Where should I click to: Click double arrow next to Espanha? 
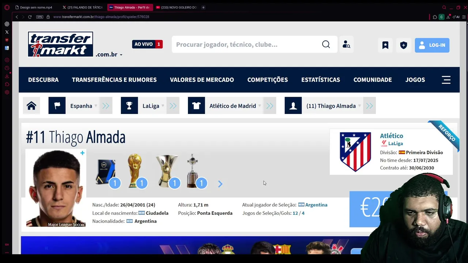coord(106,106)
